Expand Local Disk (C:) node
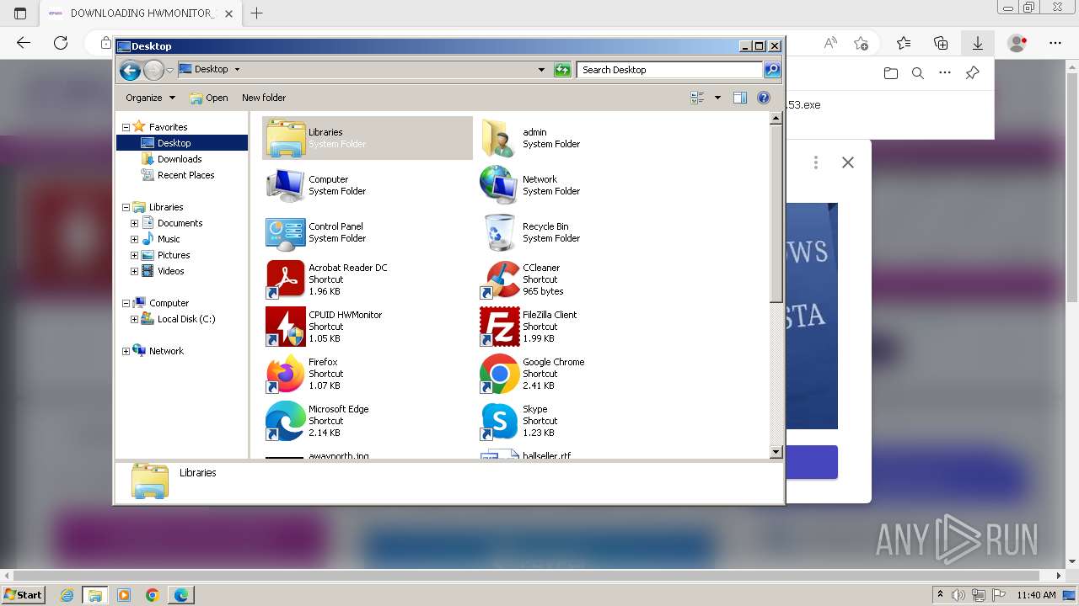The width and height of the screenshot is (1079, 606). [x=134, y=319]
